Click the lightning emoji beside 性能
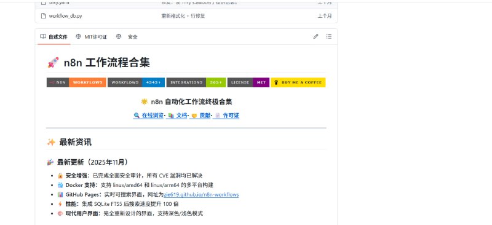The height and width of the screenshot is (225, 492). point(60,204)
